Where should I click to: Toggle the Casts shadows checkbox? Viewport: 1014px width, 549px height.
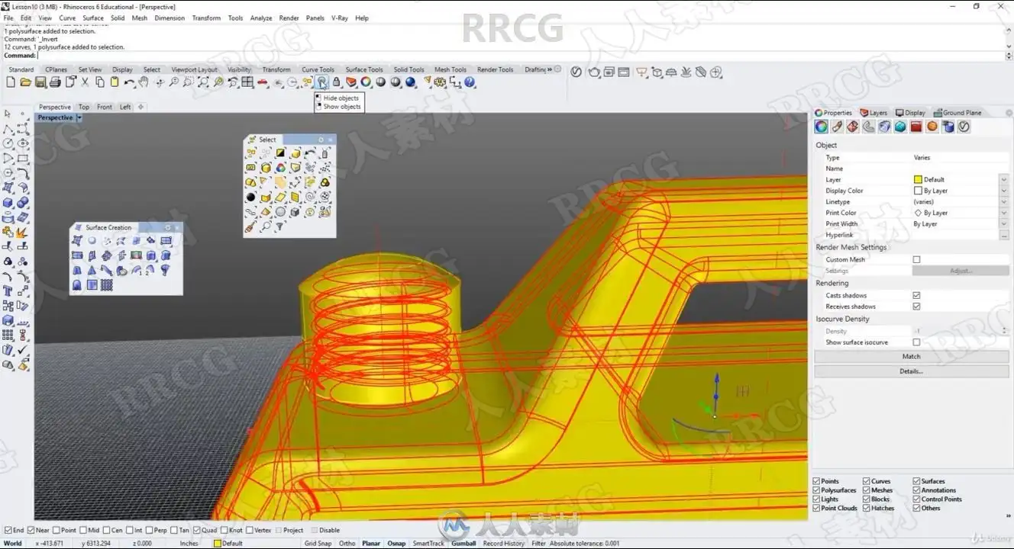tap(916, 295)
